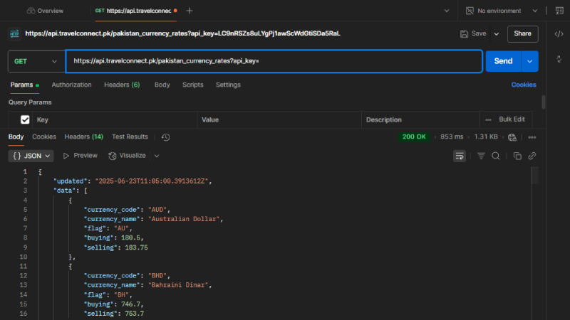Click the "Australian Dollar" value
The height and width of the screenshot is (320, 570).
[x=184, y=219]
